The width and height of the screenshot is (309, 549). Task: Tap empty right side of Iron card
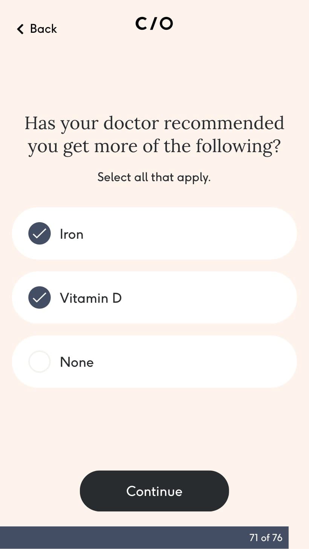226,233
